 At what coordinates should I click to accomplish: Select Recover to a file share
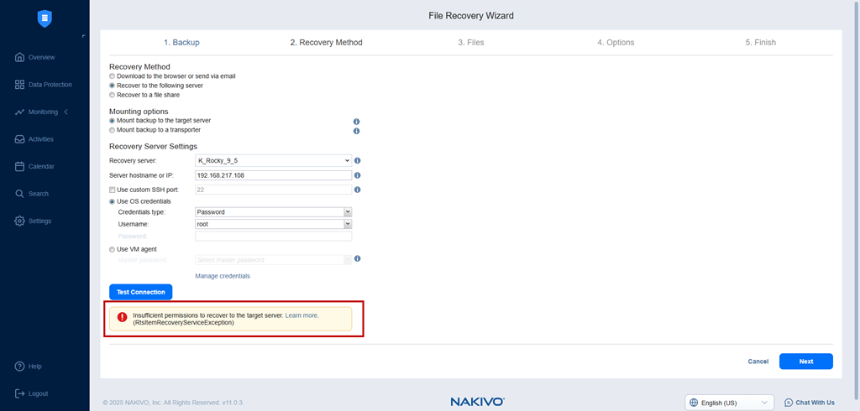click(x=112, y=95)
